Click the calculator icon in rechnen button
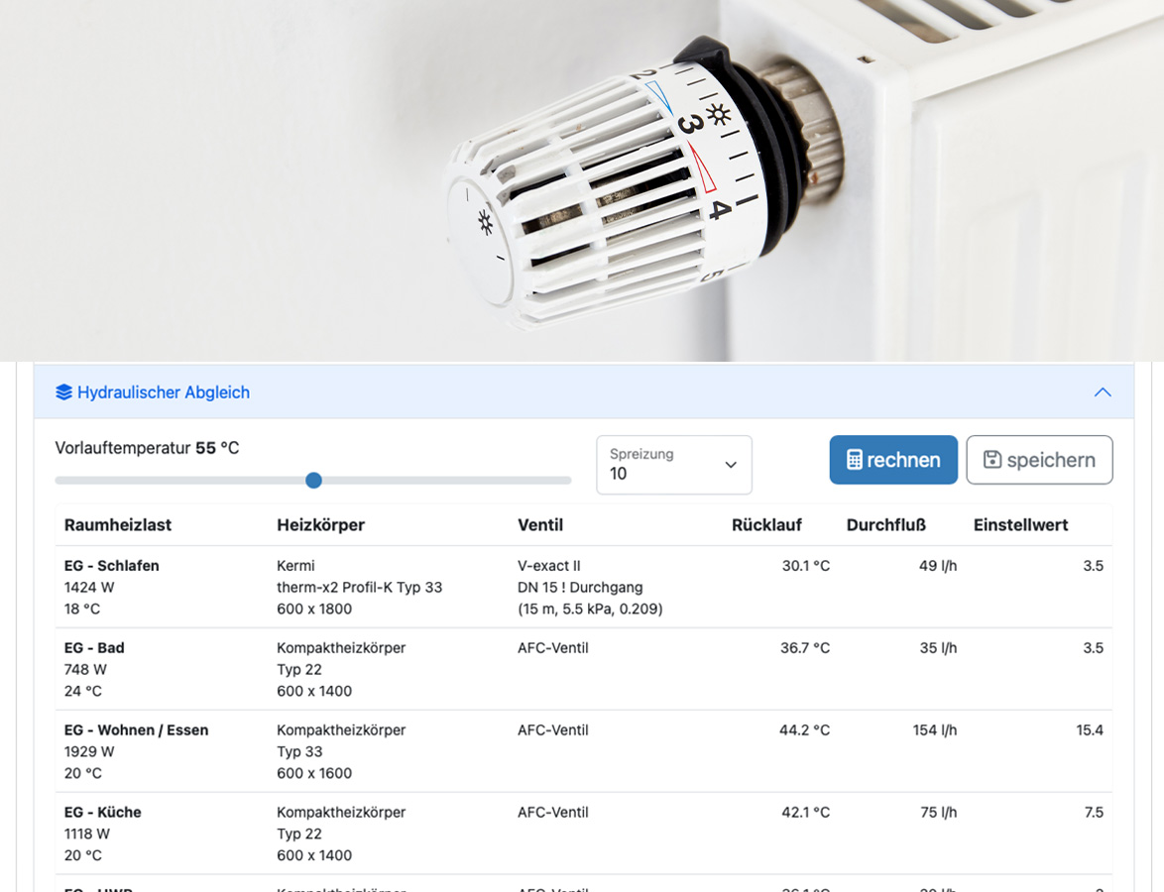The image size is (1164, 892). [x=854, y=460]
